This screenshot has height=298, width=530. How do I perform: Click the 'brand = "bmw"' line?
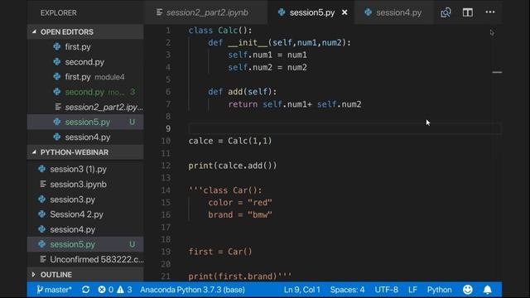tap(240, 215)
